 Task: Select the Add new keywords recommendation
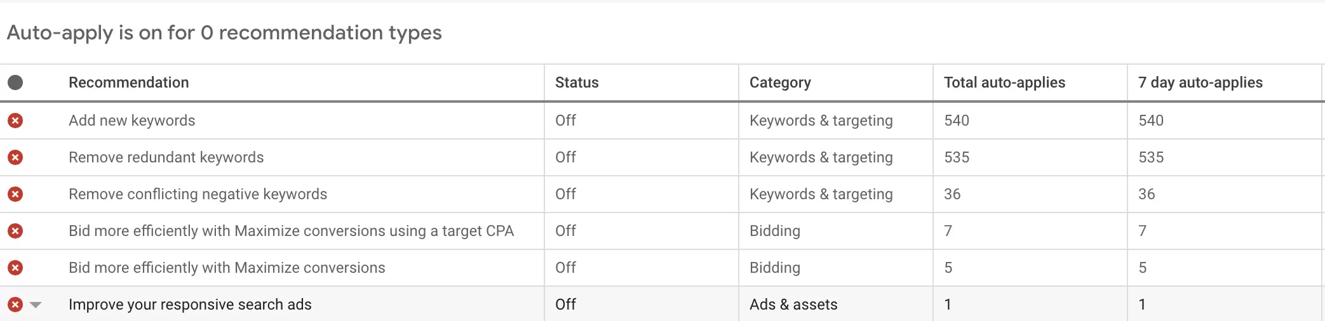point(132,121)
